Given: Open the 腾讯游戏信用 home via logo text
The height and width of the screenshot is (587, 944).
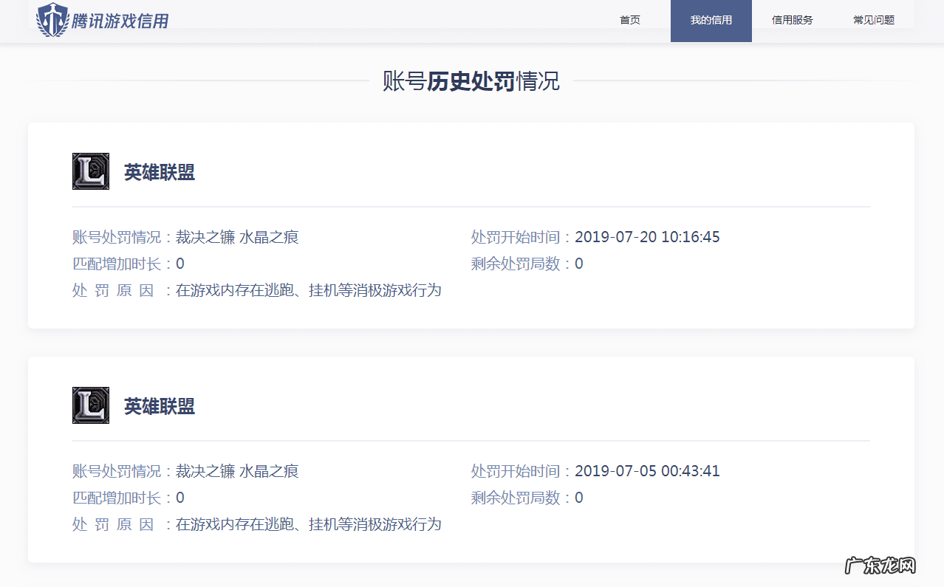Looking at the screenshot, I should pos(120,21).
